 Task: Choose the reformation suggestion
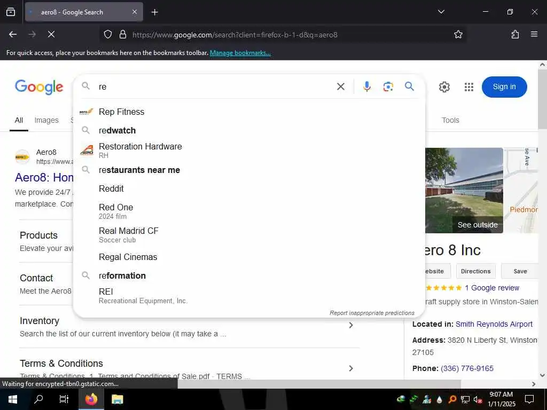(x=249, y=275)
